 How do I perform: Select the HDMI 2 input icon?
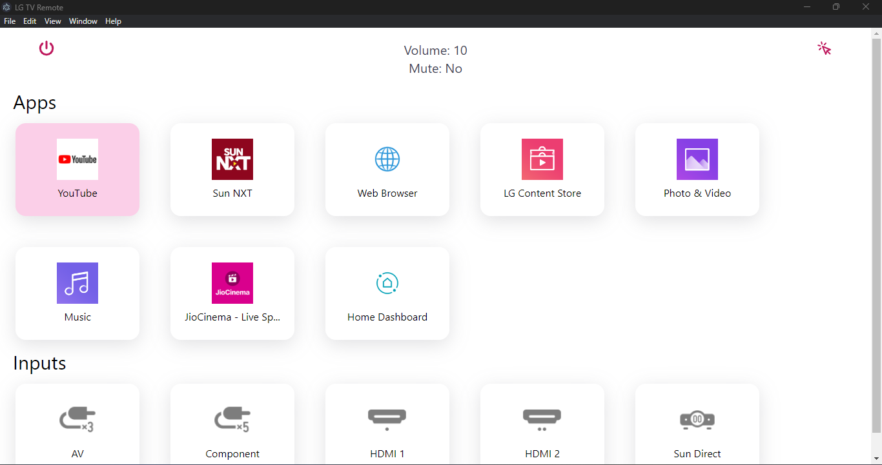point(542,419)
